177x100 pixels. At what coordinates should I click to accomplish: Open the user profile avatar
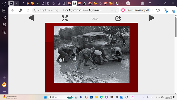tap(142, 3)
